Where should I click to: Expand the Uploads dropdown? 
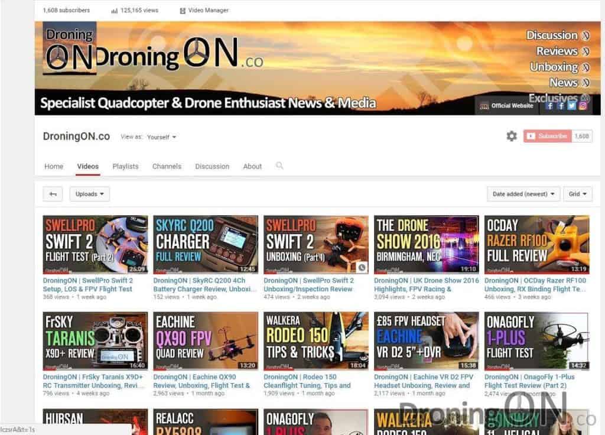[90, 194]
